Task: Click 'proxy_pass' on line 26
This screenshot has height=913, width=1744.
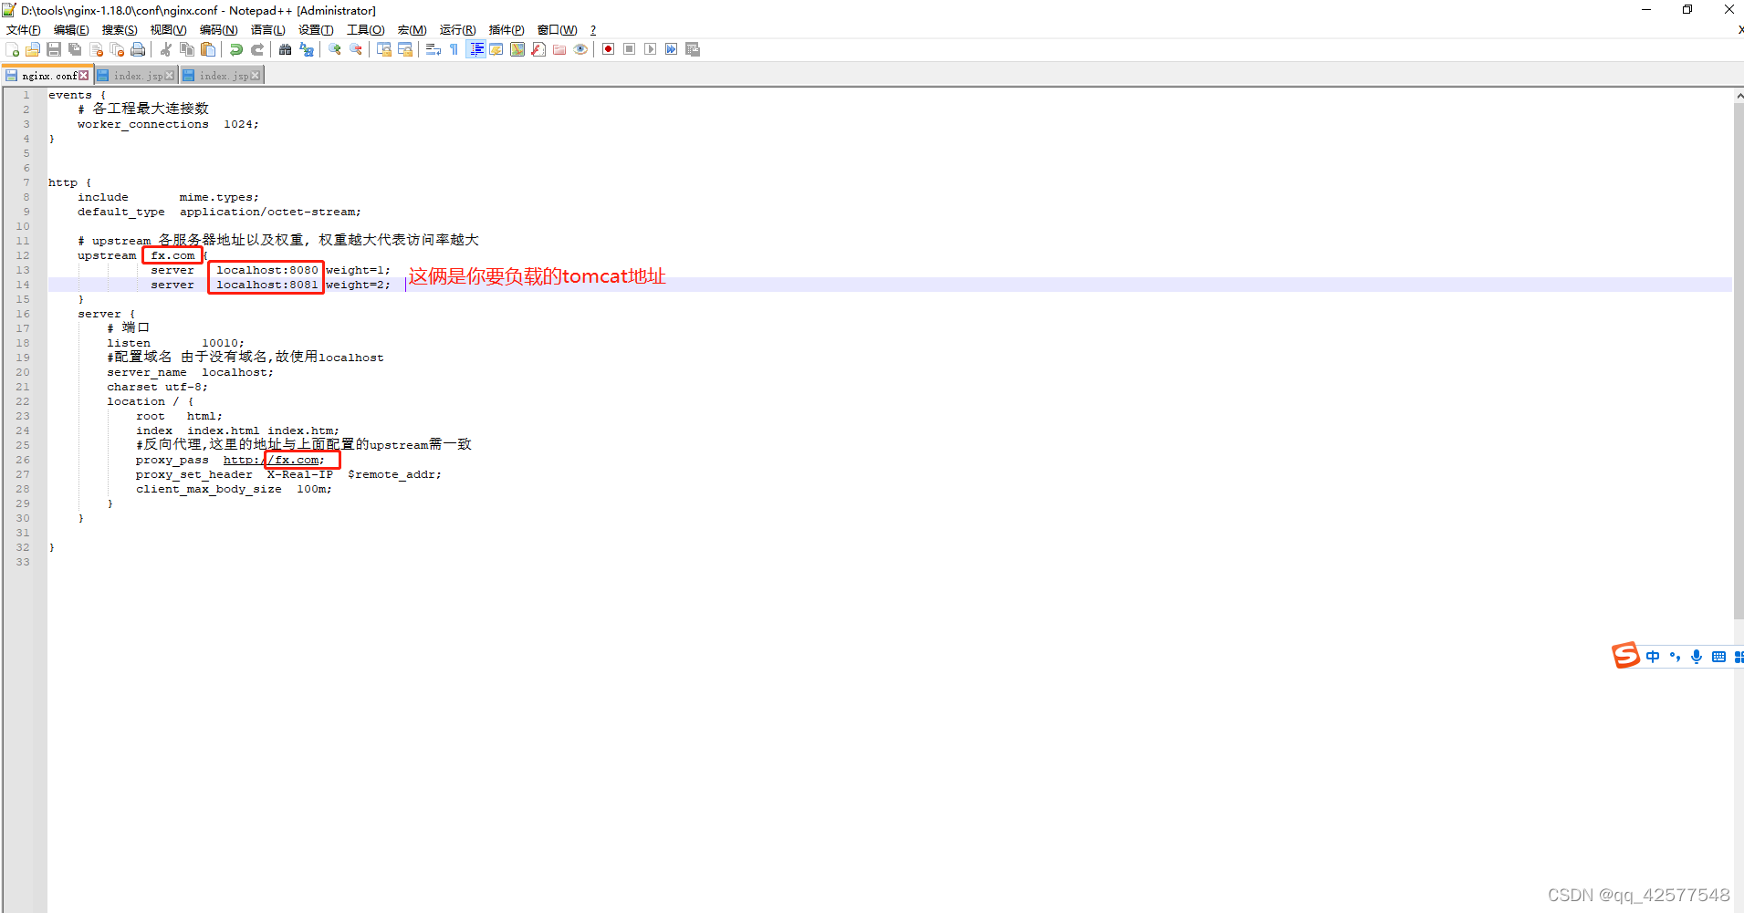Action: 172,460
